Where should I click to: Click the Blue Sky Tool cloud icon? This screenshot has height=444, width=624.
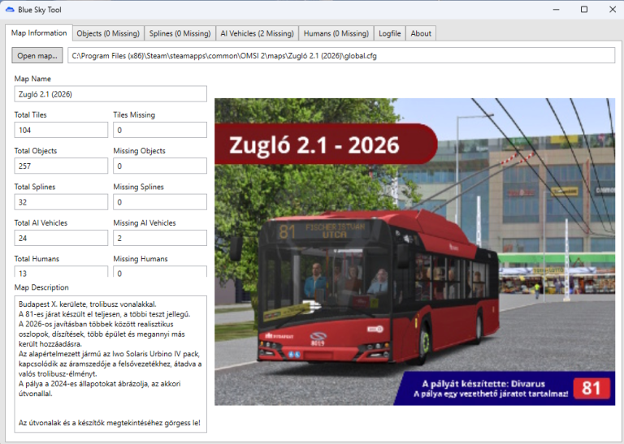(x=10, y=10)
